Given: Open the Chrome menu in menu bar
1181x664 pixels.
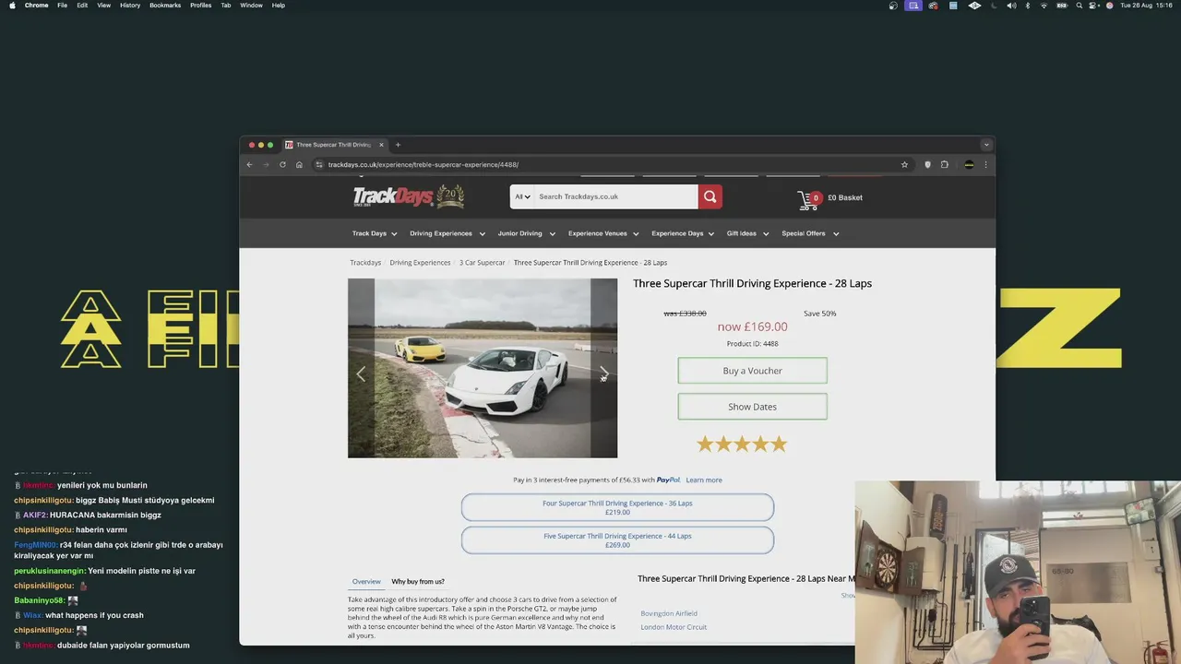Looking at the screenshot, I should point(36,6).
